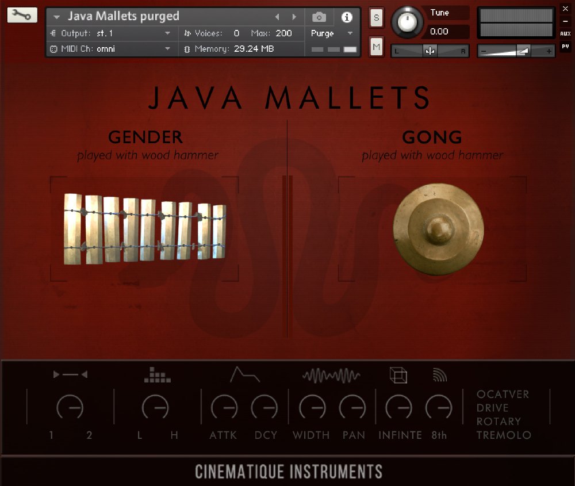The image size is (575, 486).
Task: Open the instrument info panel via the i icon
Action: click(x=346, y=17)
